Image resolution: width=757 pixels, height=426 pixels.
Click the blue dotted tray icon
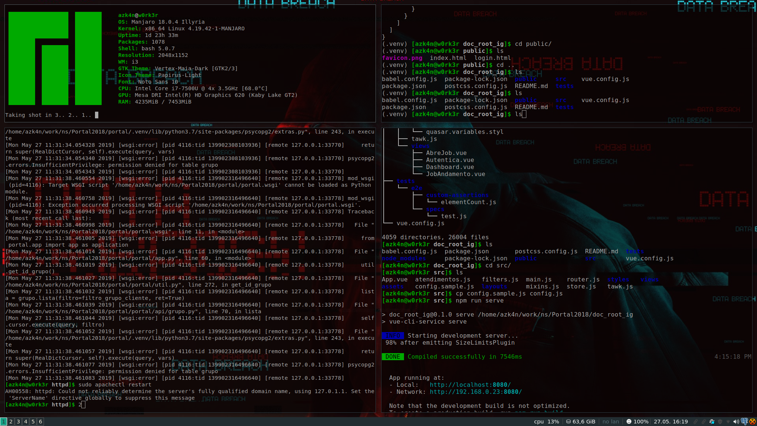(712, 422)
